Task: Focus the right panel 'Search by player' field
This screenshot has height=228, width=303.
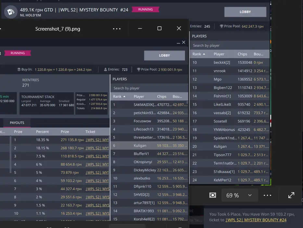Action: point(229,46)
